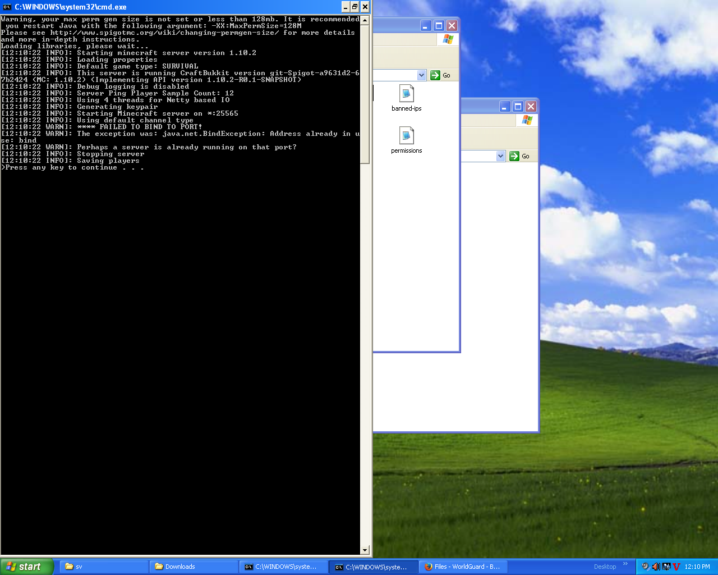Open the banned-ips file icon
The width and height of the screenshot is (718, 575).
[x=406, y=94]
